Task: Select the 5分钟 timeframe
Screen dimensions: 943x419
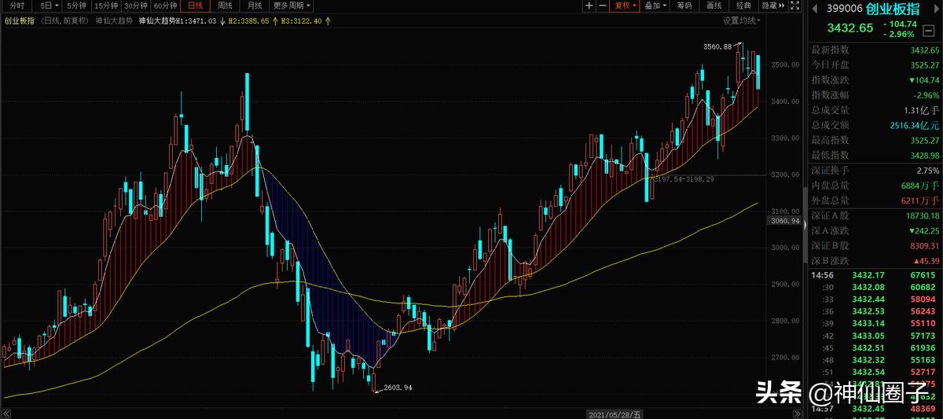Action: [77, 6]
